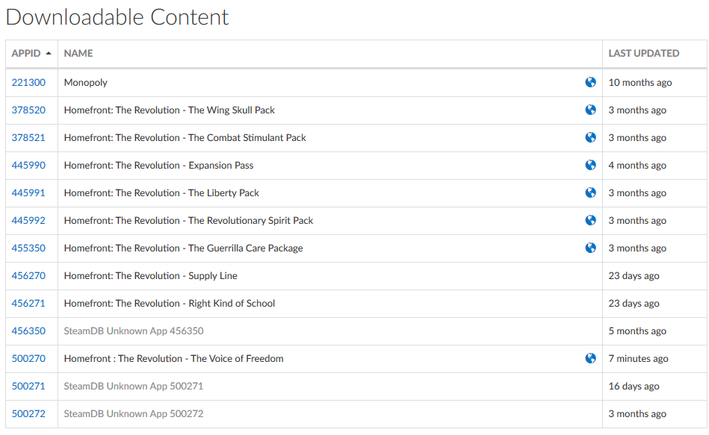Viewport: 709px width, 435px height.
Task: Click globe icon for The Voice of Freedom
Action: click(x=590, y=358)
